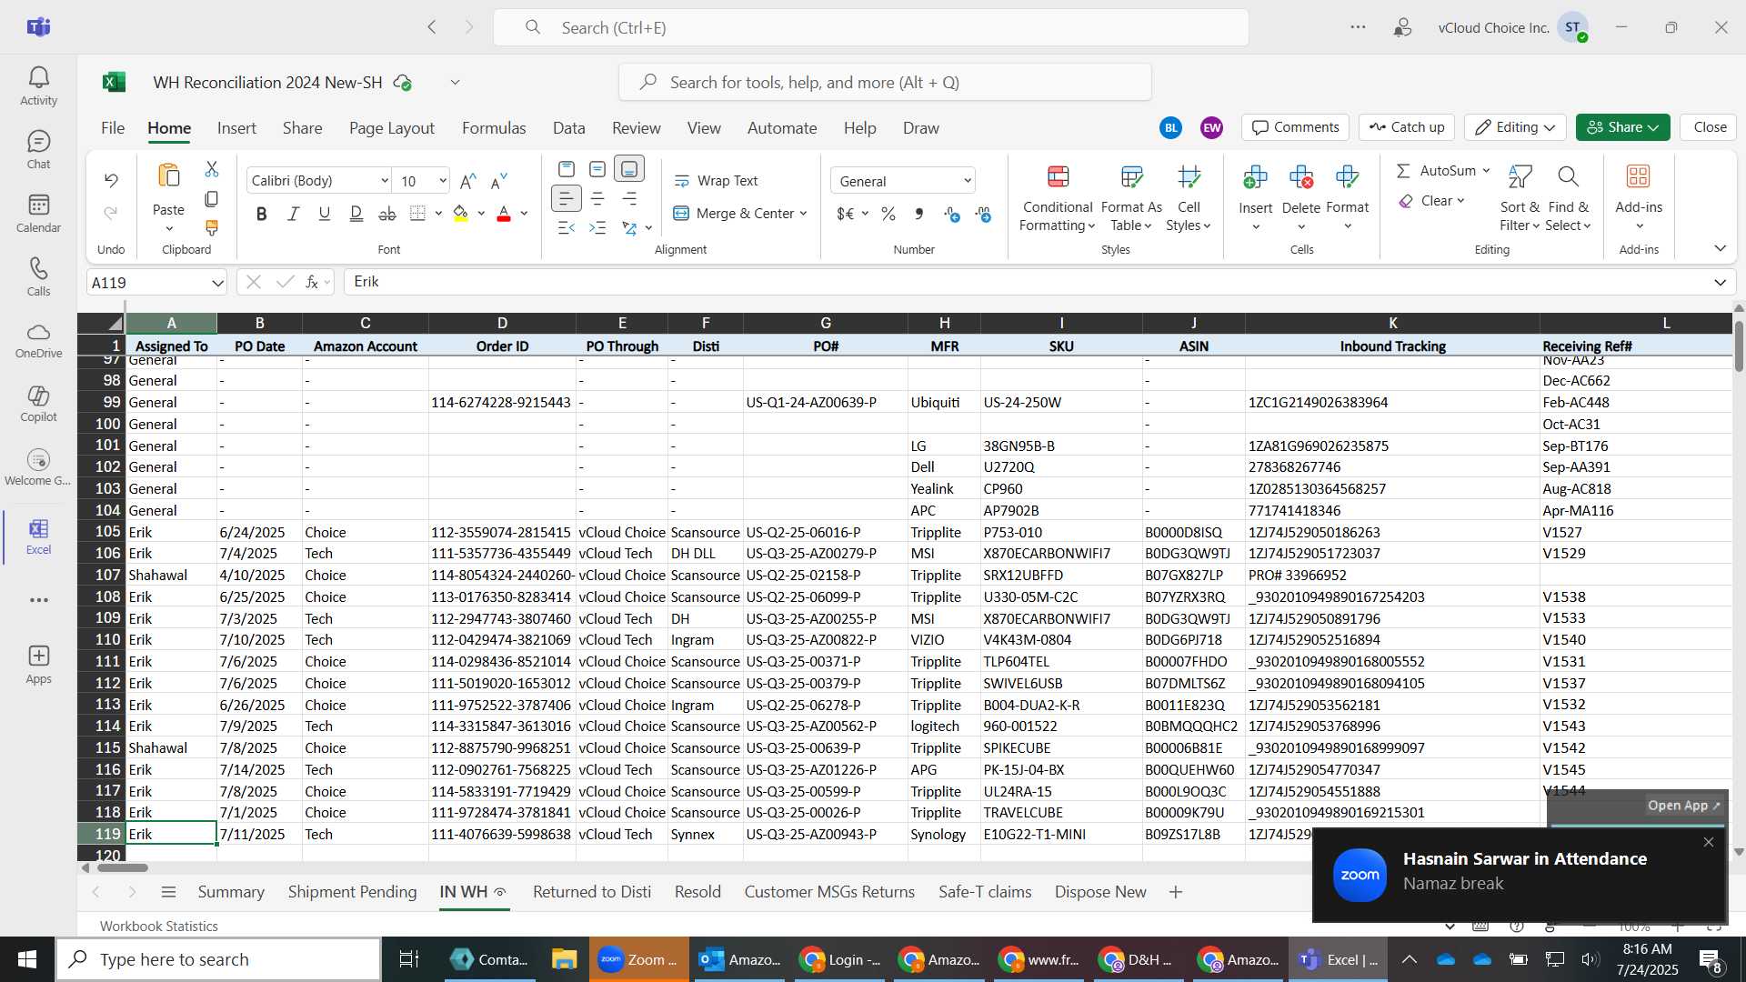This screenshot has width=1746, height=982.
Task: Open Calendar in the Teams sidebar
Action: (x=38, y=214)
